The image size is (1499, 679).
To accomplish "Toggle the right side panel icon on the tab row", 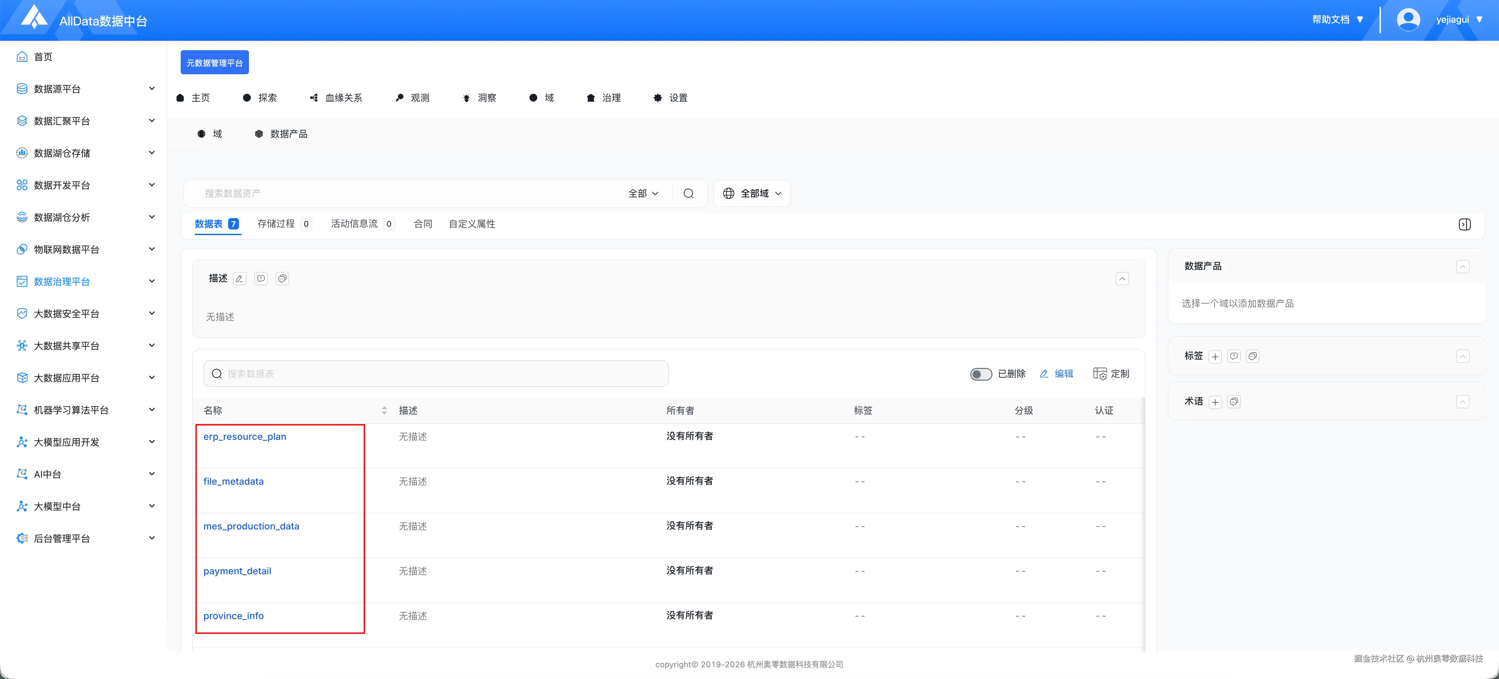I will point(1465,224).
